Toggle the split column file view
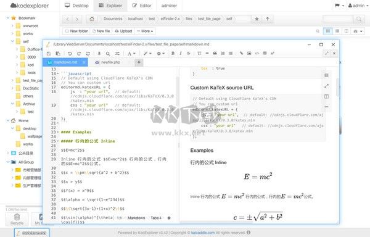Screen dimensions: 370x237 pos(346,31)
